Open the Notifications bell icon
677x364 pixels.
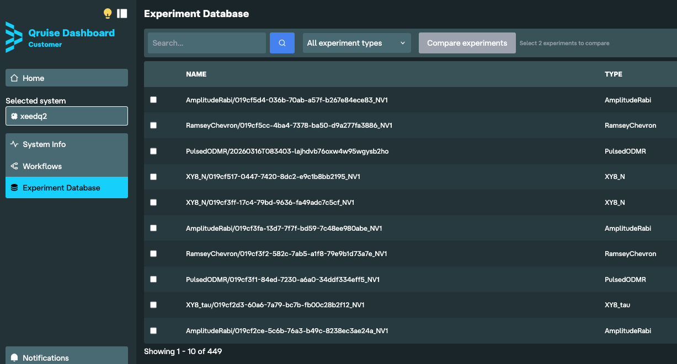13,357
